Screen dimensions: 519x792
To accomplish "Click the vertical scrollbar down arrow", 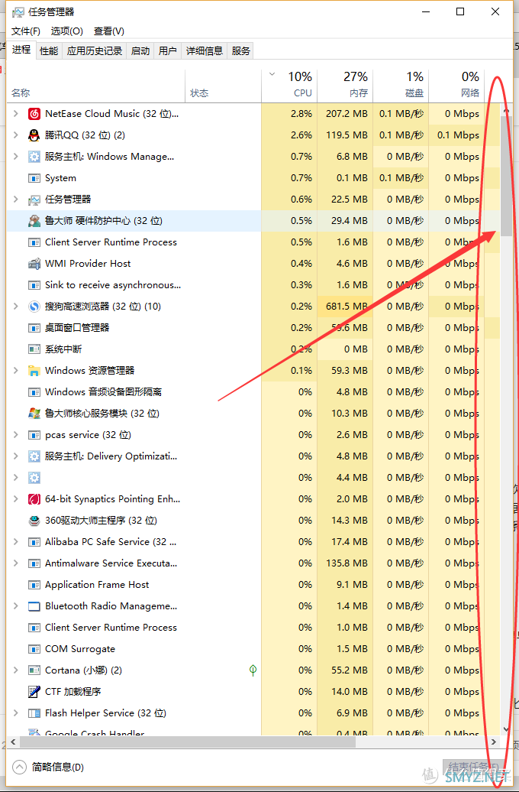I will pos(506,729).
